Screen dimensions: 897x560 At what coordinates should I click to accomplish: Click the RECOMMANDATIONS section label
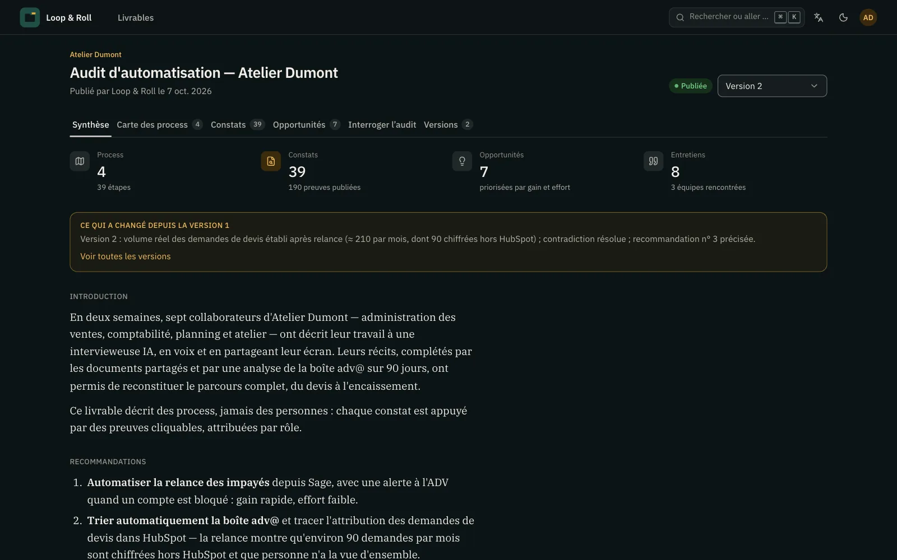[x=108, y=461]
